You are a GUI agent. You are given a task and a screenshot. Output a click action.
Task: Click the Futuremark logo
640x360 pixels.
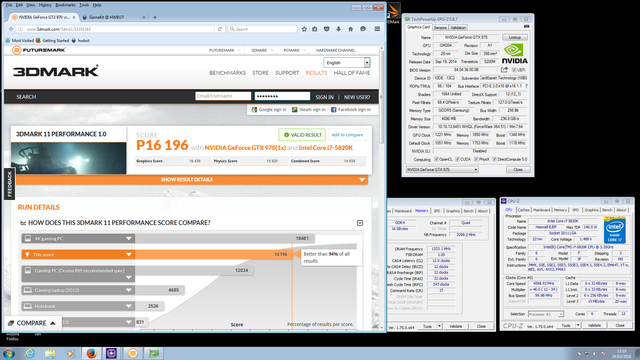click(x=39, y=50)
